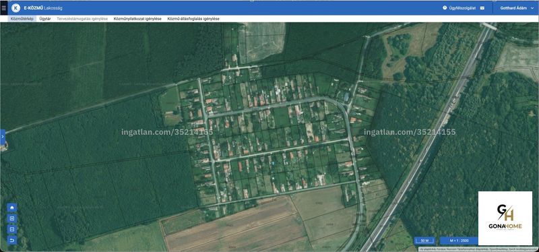This screenshot has height=252, width=539.
Task: Open the envelope messages icon
Action: pos(482,8)
